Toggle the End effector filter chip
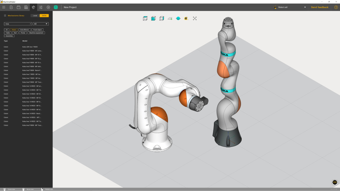340x191 pixels. pos(24,30)
